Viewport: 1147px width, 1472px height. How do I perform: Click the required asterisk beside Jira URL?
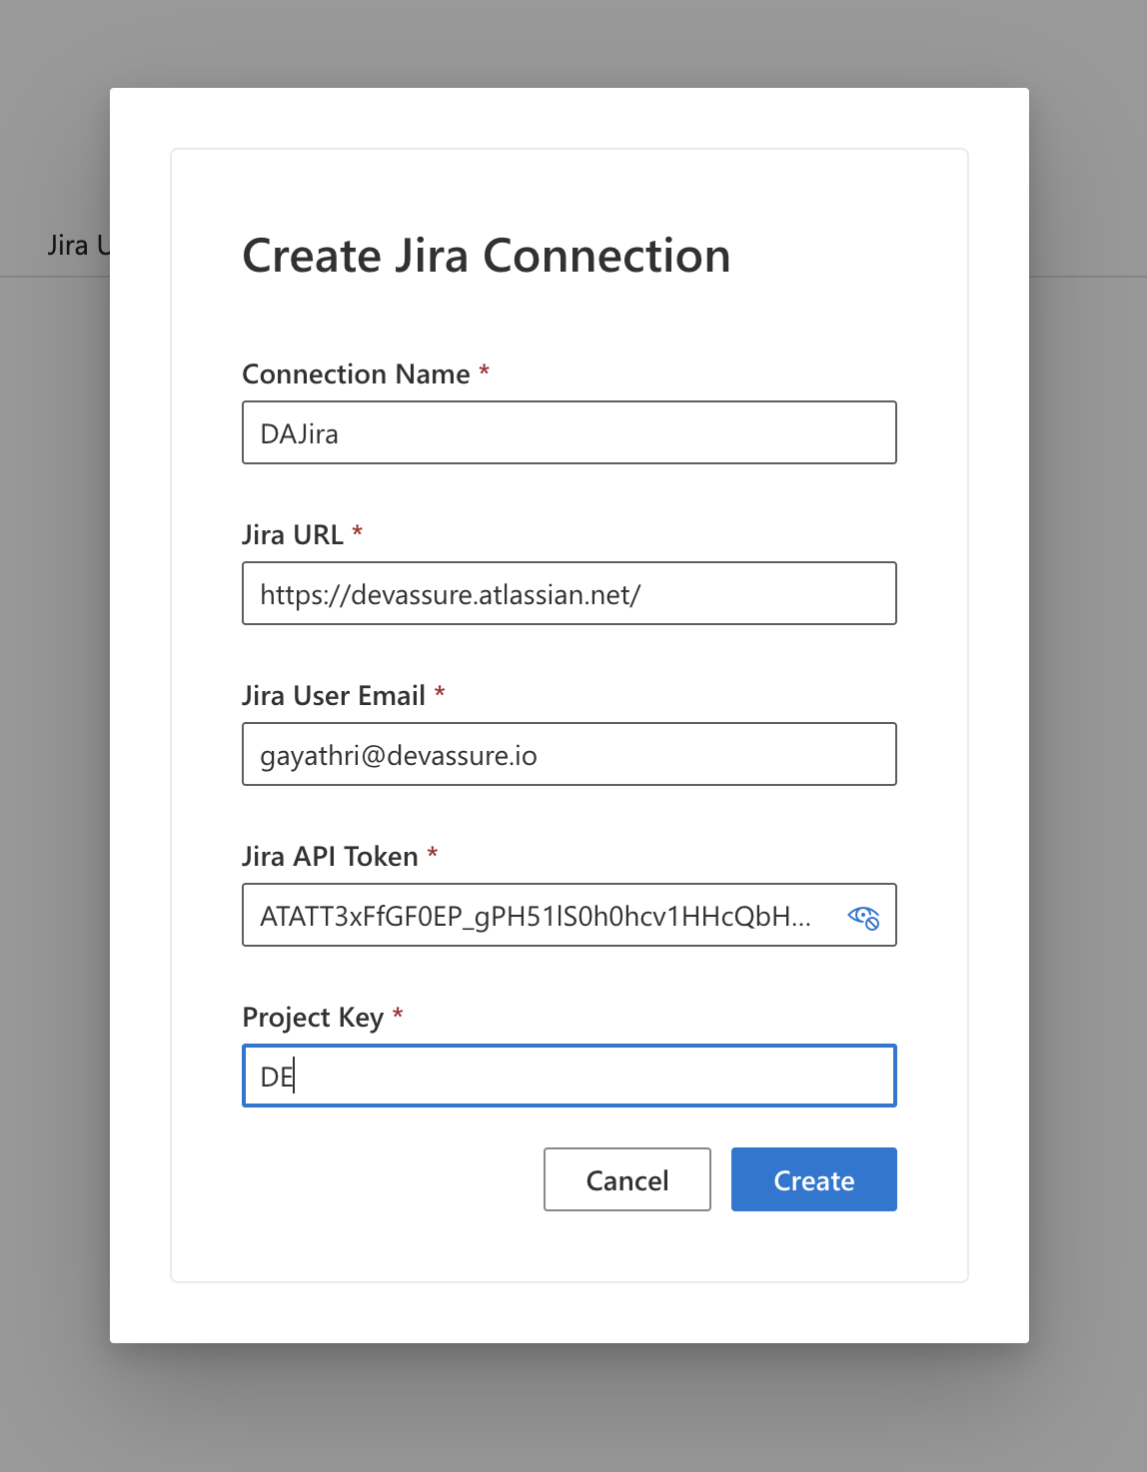click(358, 532)
